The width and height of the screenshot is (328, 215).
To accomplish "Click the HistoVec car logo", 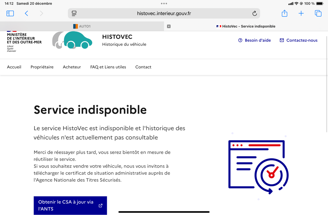I will (72, 40).
